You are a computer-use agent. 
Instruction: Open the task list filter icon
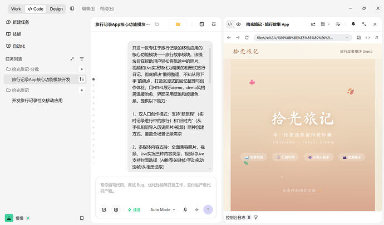(82, 59)
